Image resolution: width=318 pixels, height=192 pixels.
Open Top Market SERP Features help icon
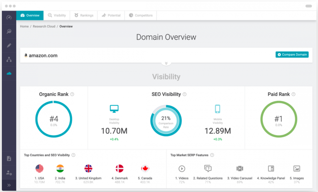(x=212, y=155)
